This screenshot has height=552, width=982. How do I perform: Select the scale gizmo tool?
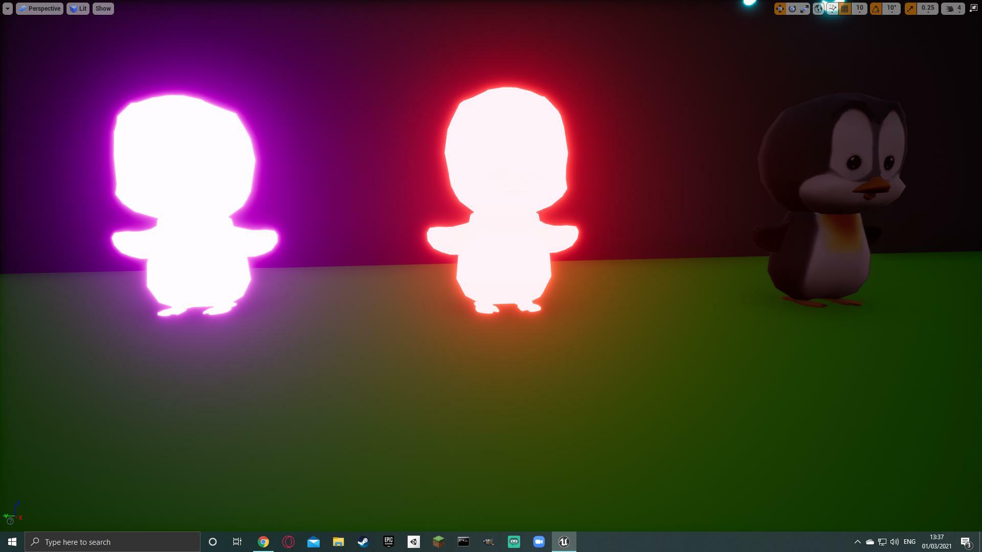805,9
